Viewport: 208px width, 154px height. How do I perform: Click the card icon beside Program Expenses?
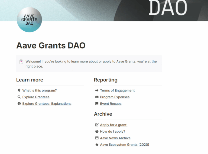point(97,97)
